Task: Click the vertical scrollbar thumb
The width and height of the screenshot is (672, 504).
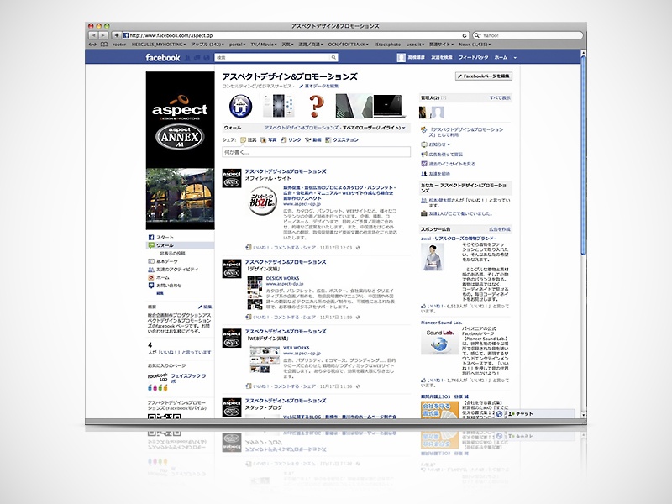Action: (583, 155)
